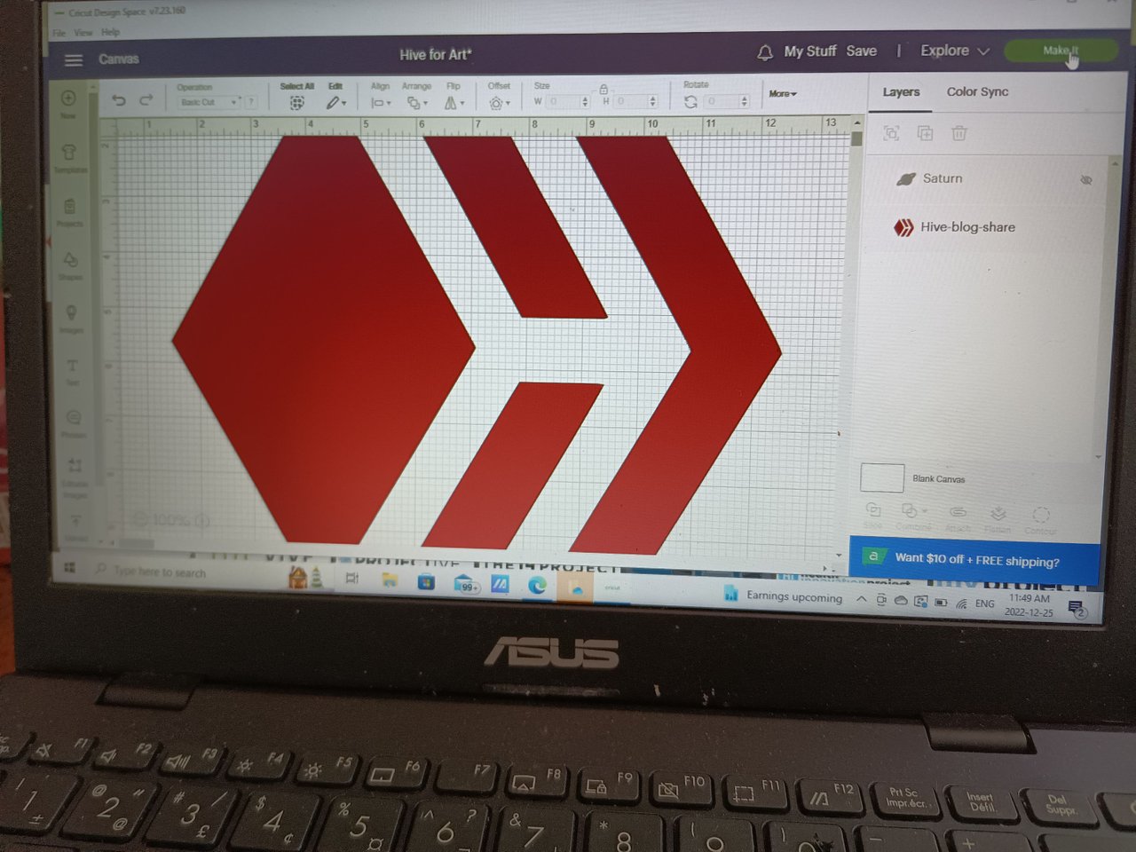Click the Save button
1136x852 pixels.
(x=861, y=51)
